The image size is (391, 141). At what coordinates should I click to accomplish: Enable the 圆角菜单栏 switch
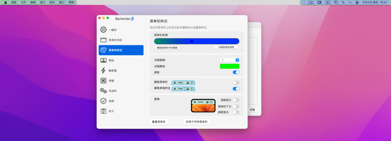click(x=236, y=83)
